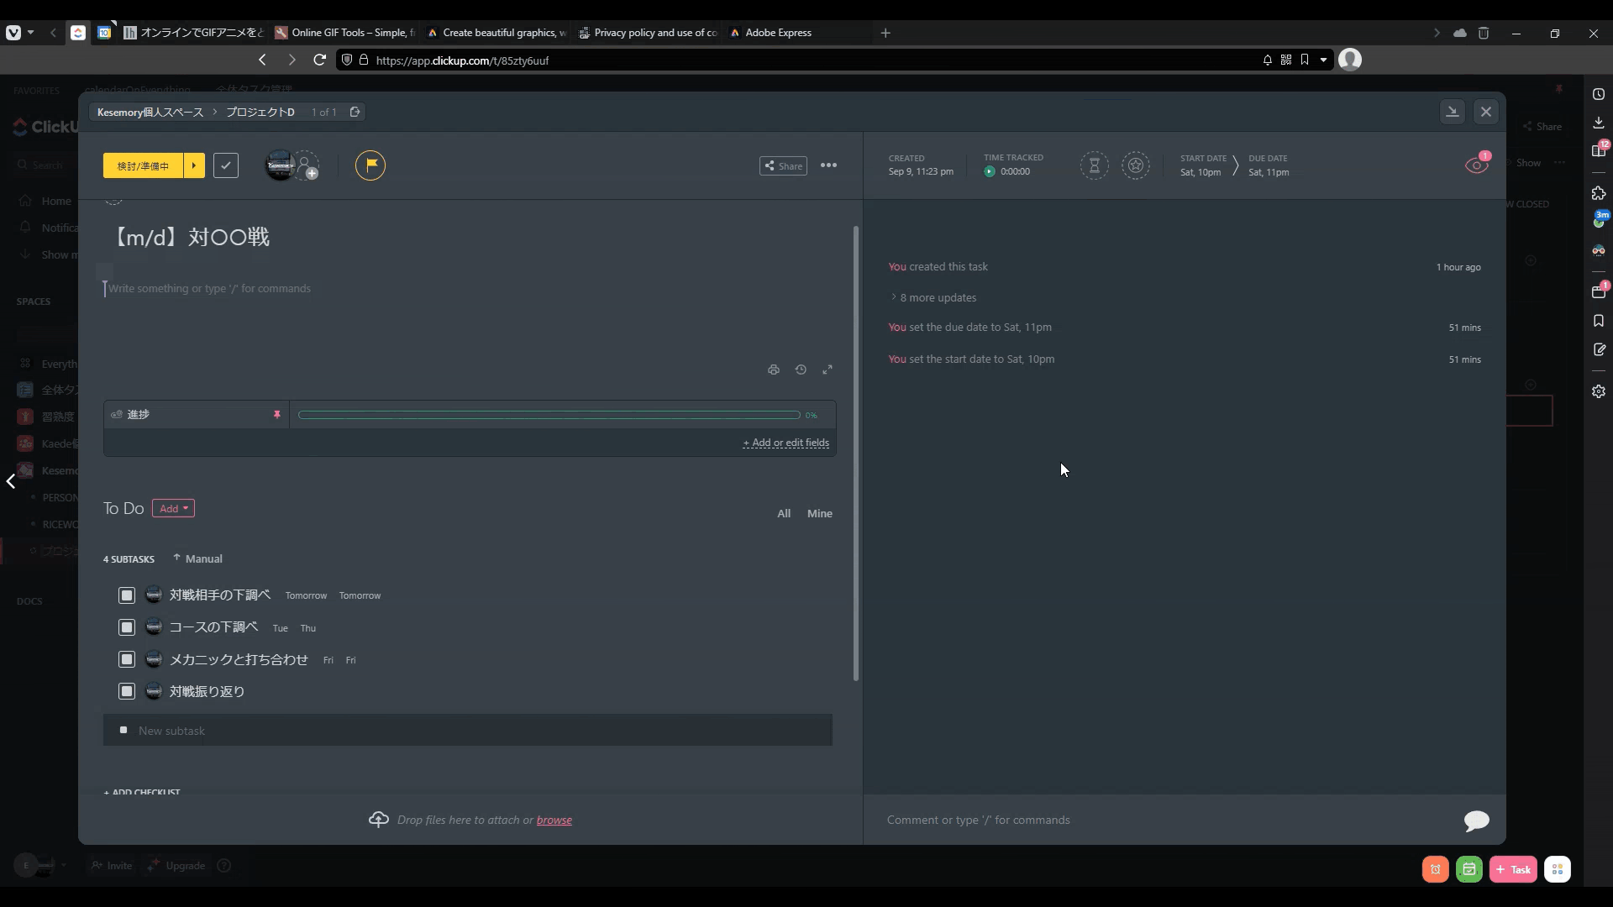Mark task complete with checkmark button
This screenshot has width=1613, height=907.
coord(226,165)
